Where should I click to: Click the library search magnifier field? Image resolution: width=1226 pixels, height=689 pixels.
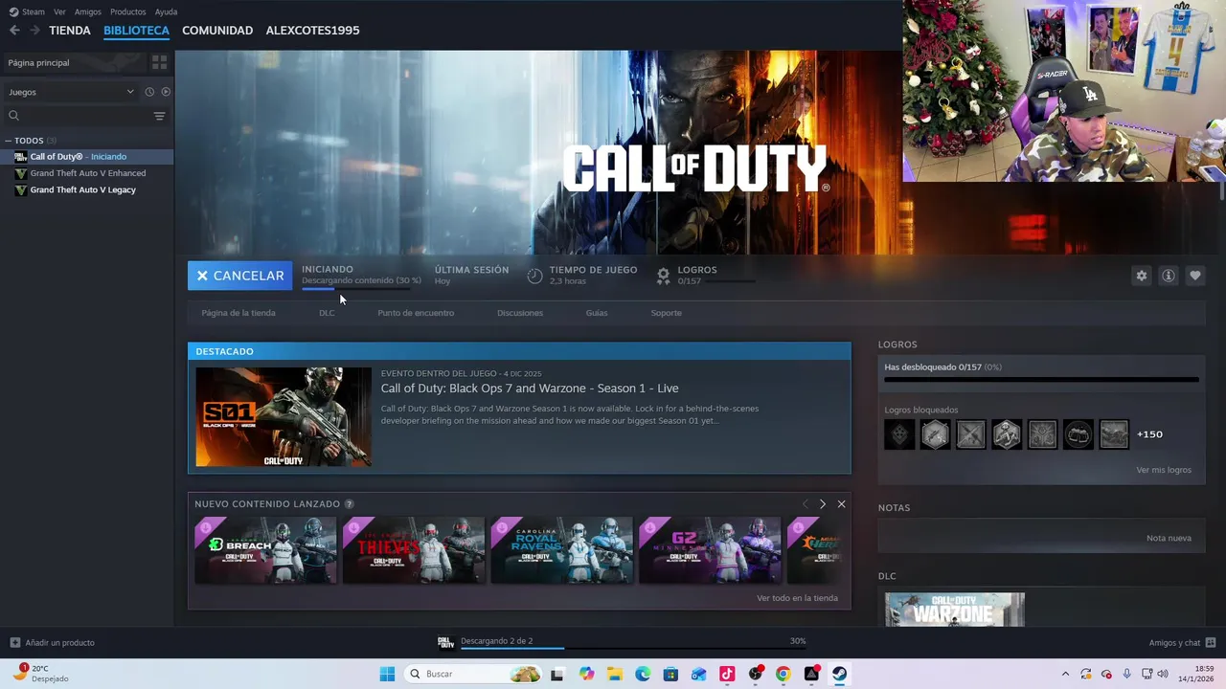pos(77,116)
